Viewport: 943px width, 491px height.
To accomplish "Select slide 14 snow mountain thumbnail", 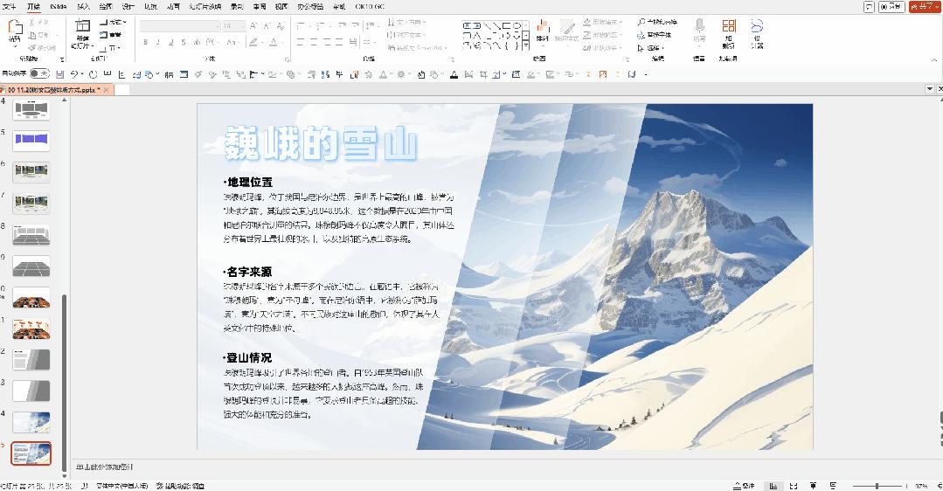I will point(31,423).
